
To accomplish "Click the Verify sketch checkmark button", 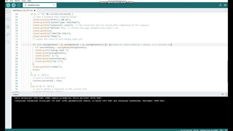I will point(8,5).
